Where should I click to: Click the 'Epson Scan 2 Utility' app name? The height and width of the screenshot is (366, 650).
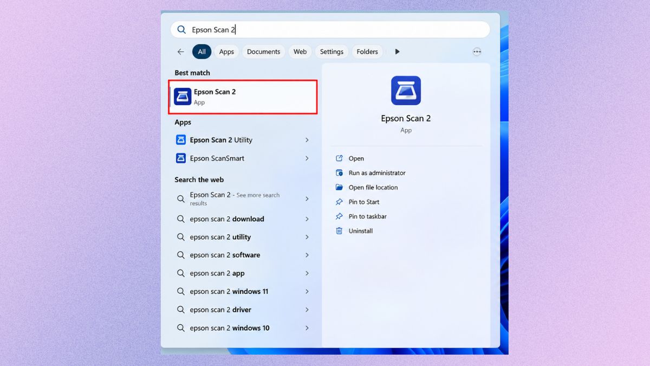coord(221,140)
